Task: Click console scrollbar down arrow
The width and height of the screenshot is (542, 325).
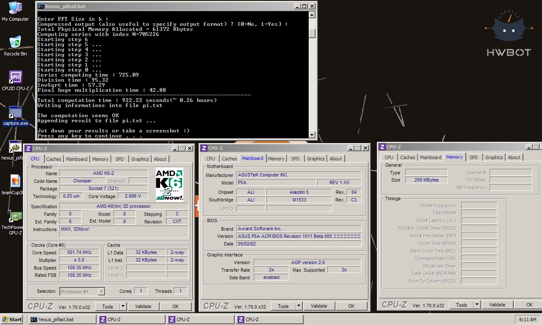Action: pos(312,135)
